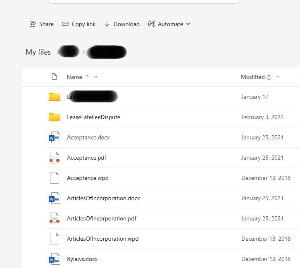
Task: Click the Word icon for Bylaws.docx
Action: pos(55,259)
